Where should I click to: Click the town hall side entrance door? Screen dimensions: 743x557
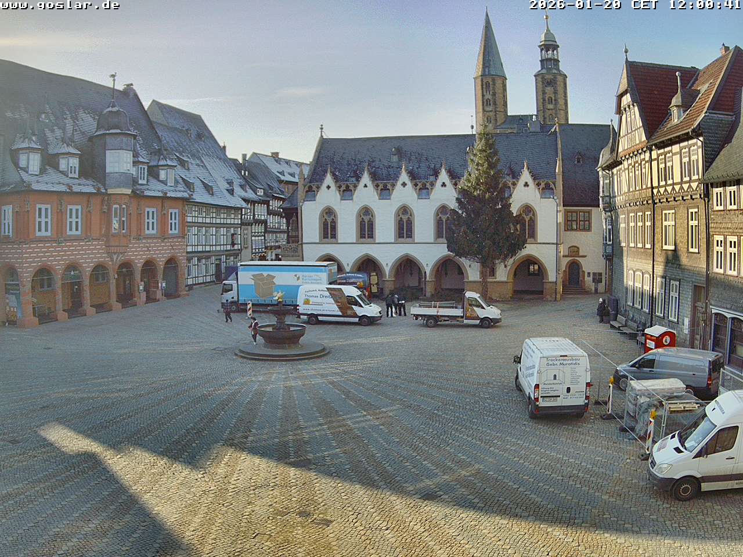click(574, 274)
